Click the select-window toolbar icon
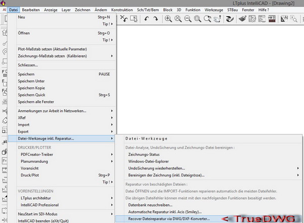The image size is (304, 223). [134, 19]
